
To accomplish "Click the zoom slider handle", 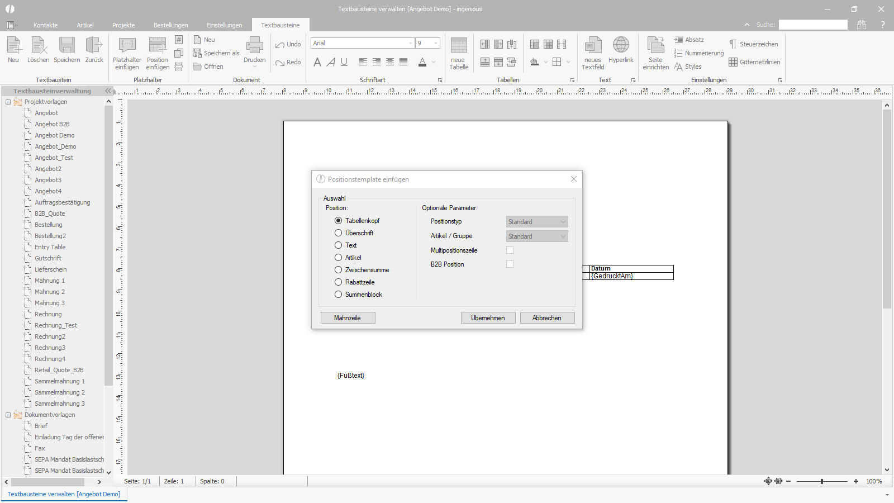I will point(822,481).
